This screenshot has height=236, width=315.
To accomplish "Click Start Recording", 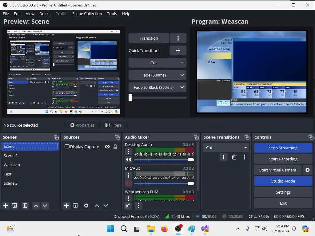I will (283, 159).
